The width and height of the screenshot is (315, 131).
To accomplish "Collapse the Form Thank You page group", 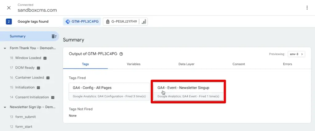I will coord(5,48).
